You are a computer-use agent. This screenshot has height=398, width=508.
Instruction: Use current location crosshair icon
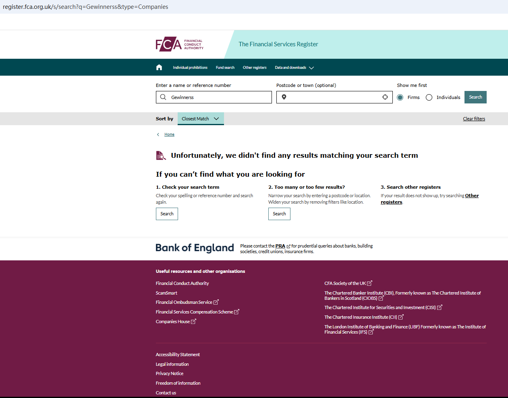click(x=385, y=97)
